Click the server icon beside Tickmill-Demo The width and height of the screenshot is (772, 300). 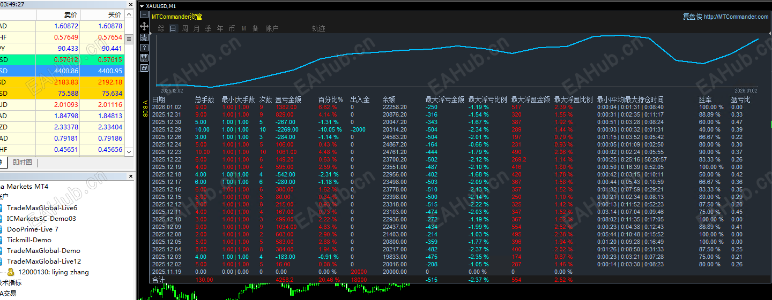point(2,240)
